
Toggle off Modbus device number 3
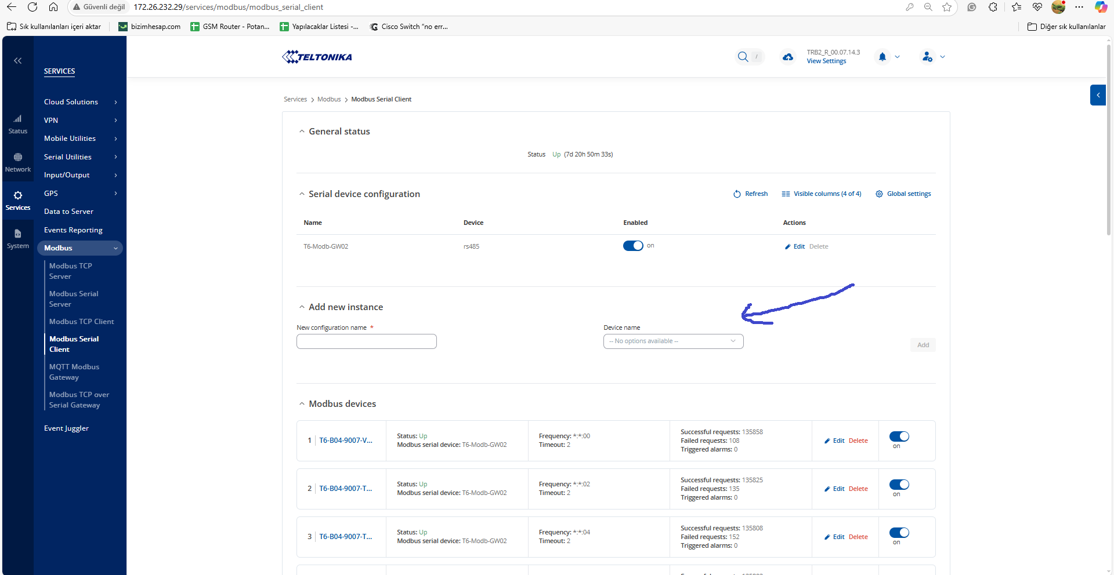[899, 533]
